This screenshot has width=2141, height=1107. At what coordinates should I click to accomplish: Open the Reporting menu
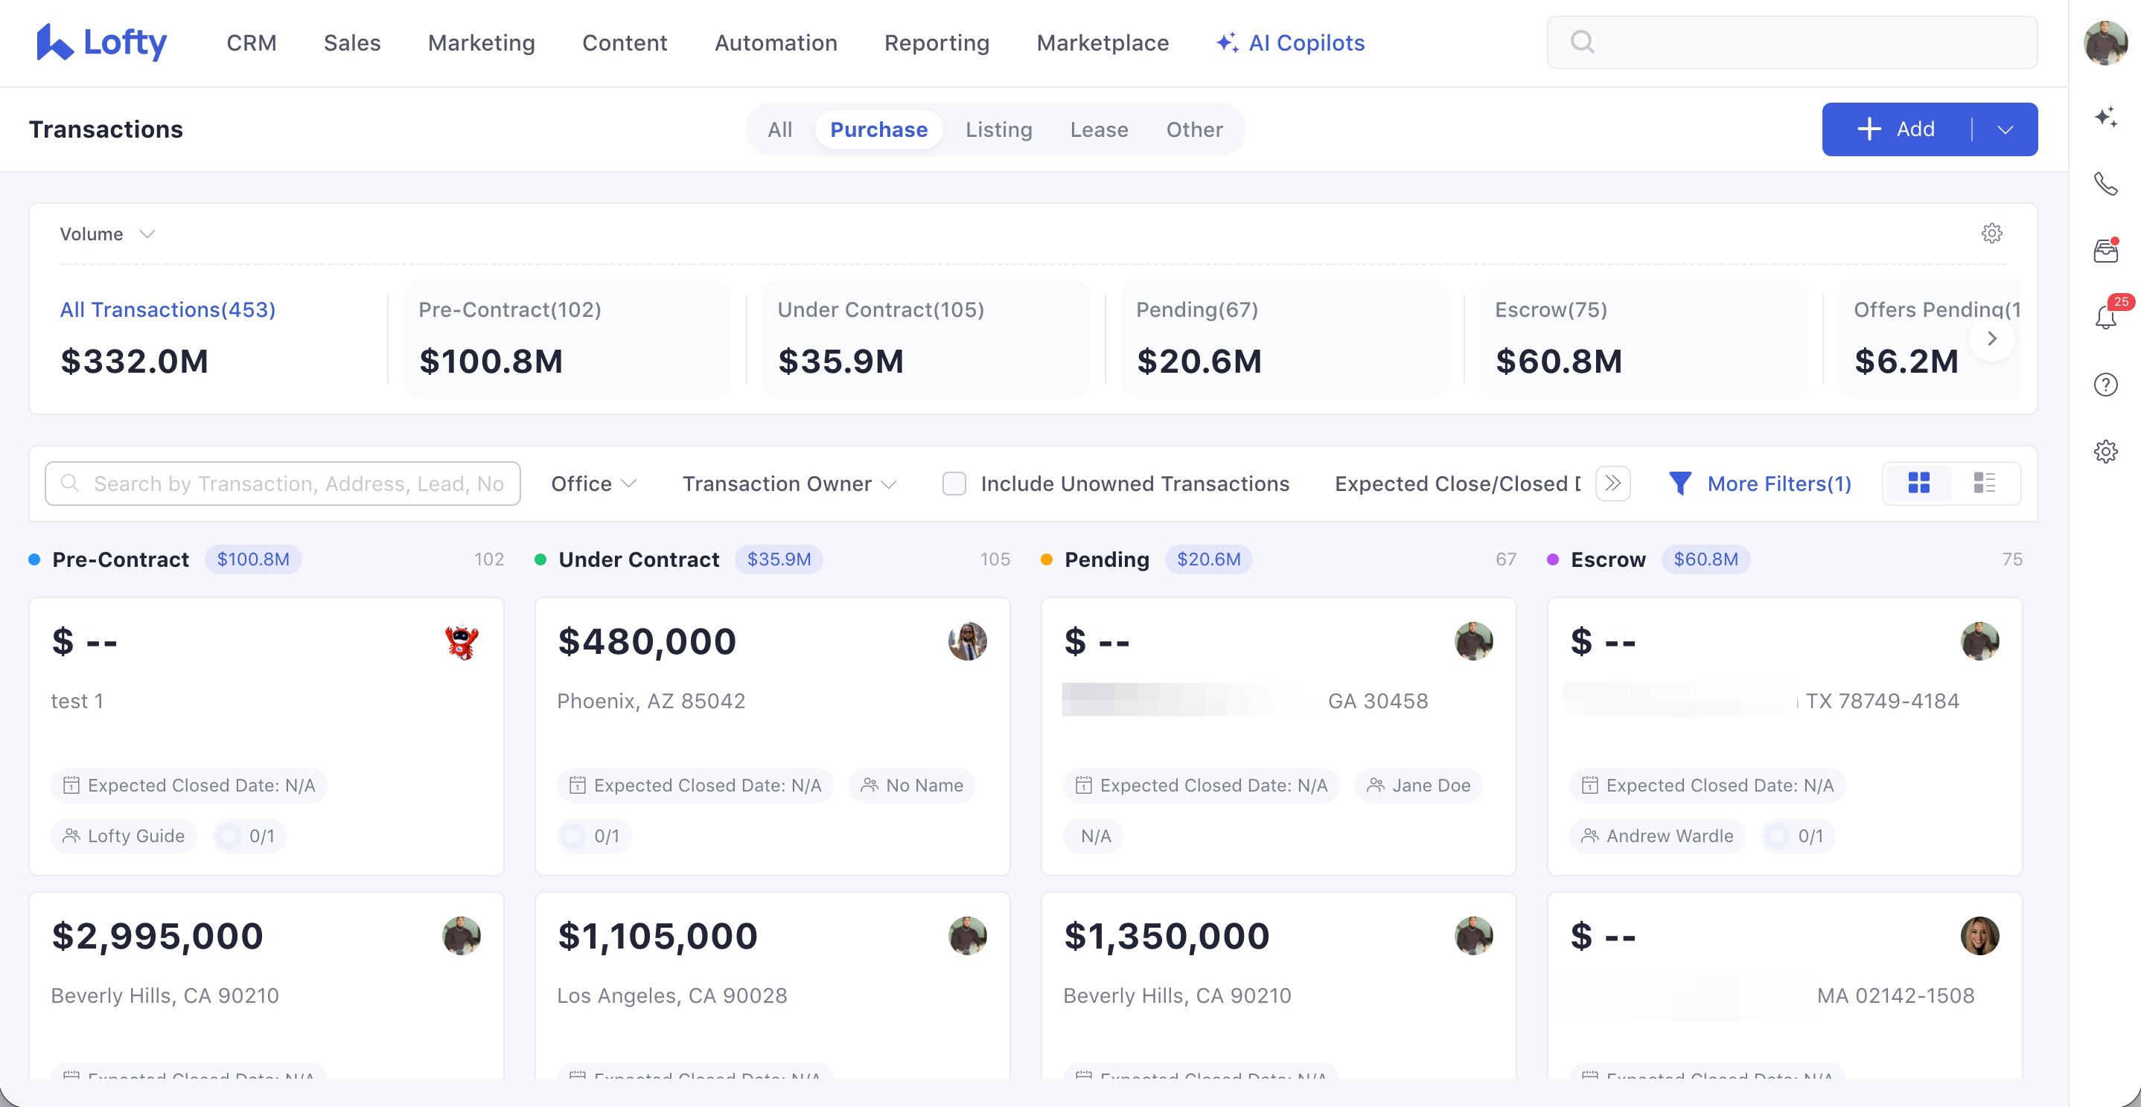(x=936, y=42)
